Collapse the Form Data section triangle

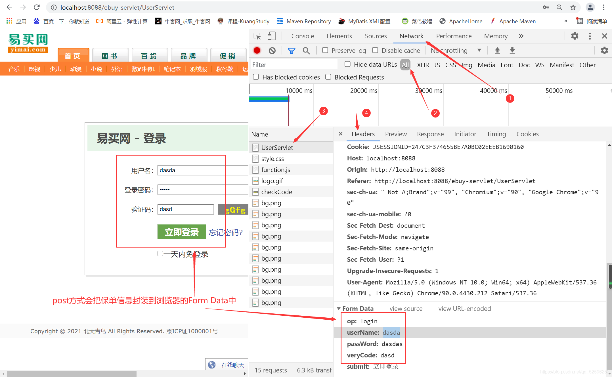pos(339,309)
